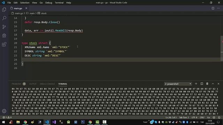Click the VS Code taskbar icon
The width and height of the screenshot is (223, 125).
(47, 122)
